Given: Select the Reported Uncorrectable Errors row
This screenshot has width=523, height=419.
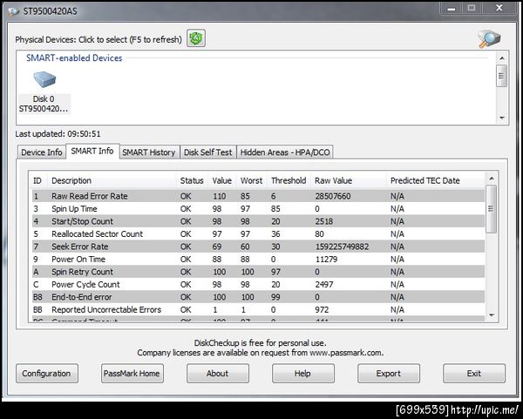Looking at the screenshot, I should coord(258,309).
